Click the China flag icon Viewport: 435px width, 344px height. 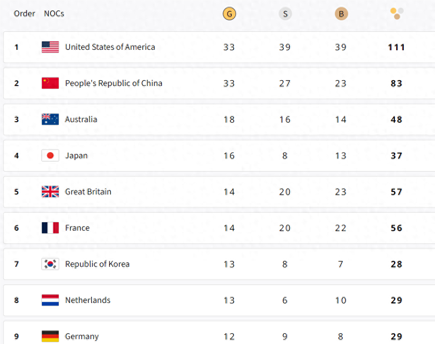point(50,83)
